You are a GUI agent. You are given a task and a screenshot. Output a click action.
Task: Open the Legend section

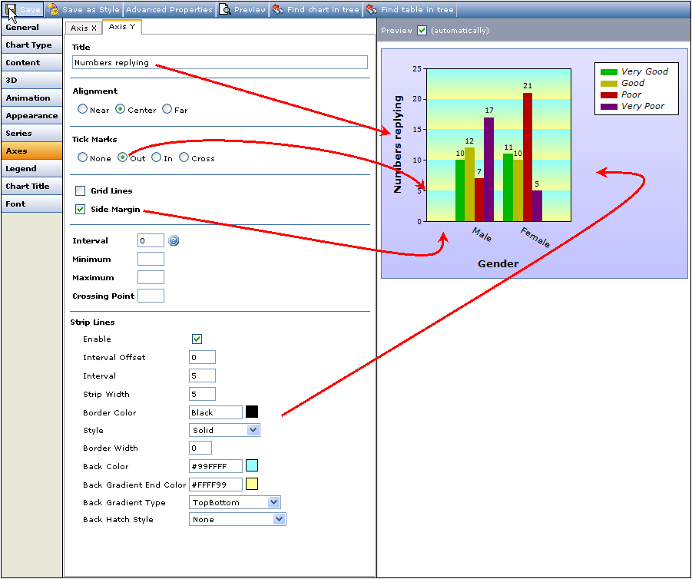point(31,168)
